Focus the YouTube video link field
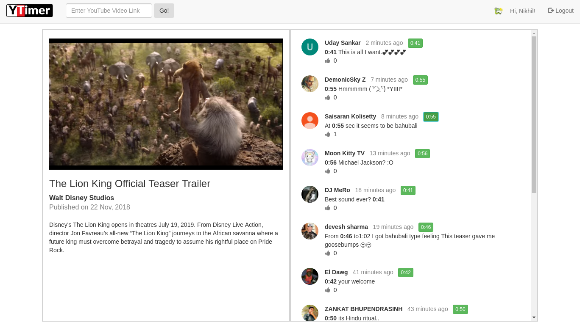 tap(109, 11)
